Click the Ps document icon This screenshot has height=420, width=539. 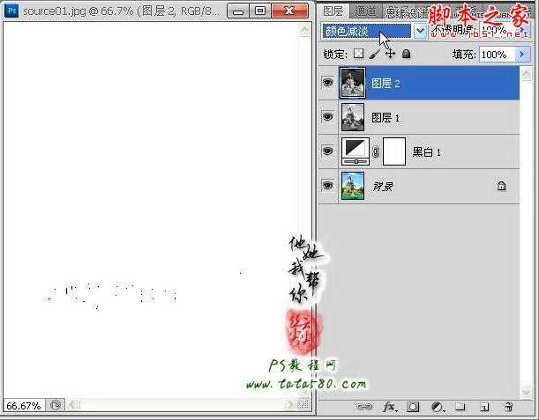pos(12,11)
